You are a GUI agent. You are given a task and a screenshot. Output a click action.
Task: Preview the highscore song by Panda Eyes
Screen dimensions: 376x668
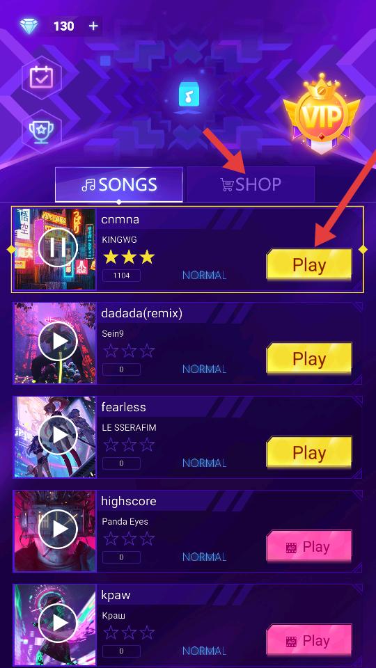coord(58,529)
